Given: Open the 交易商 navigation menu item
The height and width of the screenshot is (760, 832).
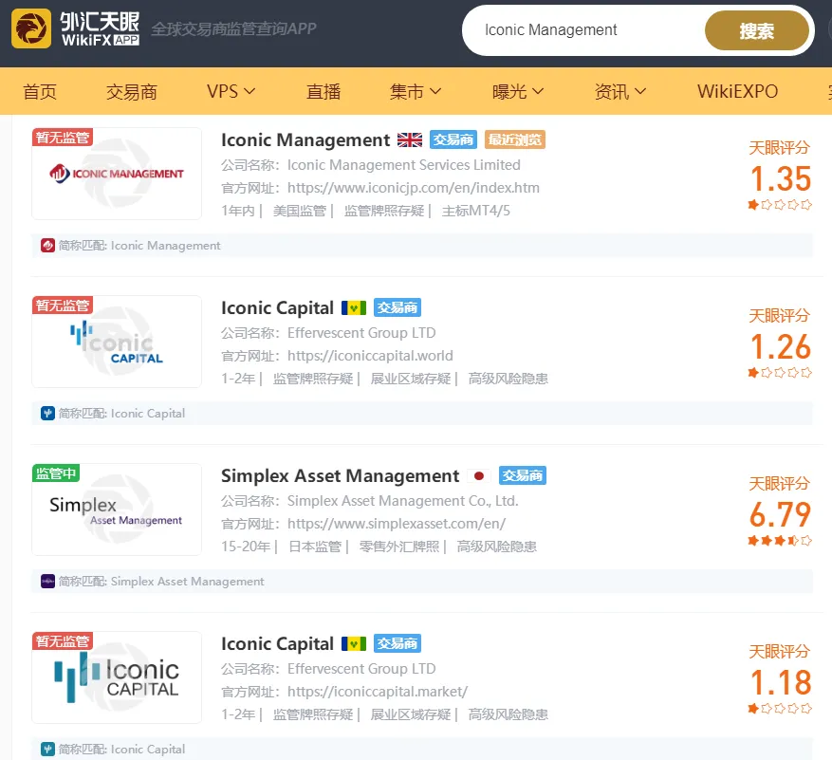Looking at the screenshot, I should point(132,91).
